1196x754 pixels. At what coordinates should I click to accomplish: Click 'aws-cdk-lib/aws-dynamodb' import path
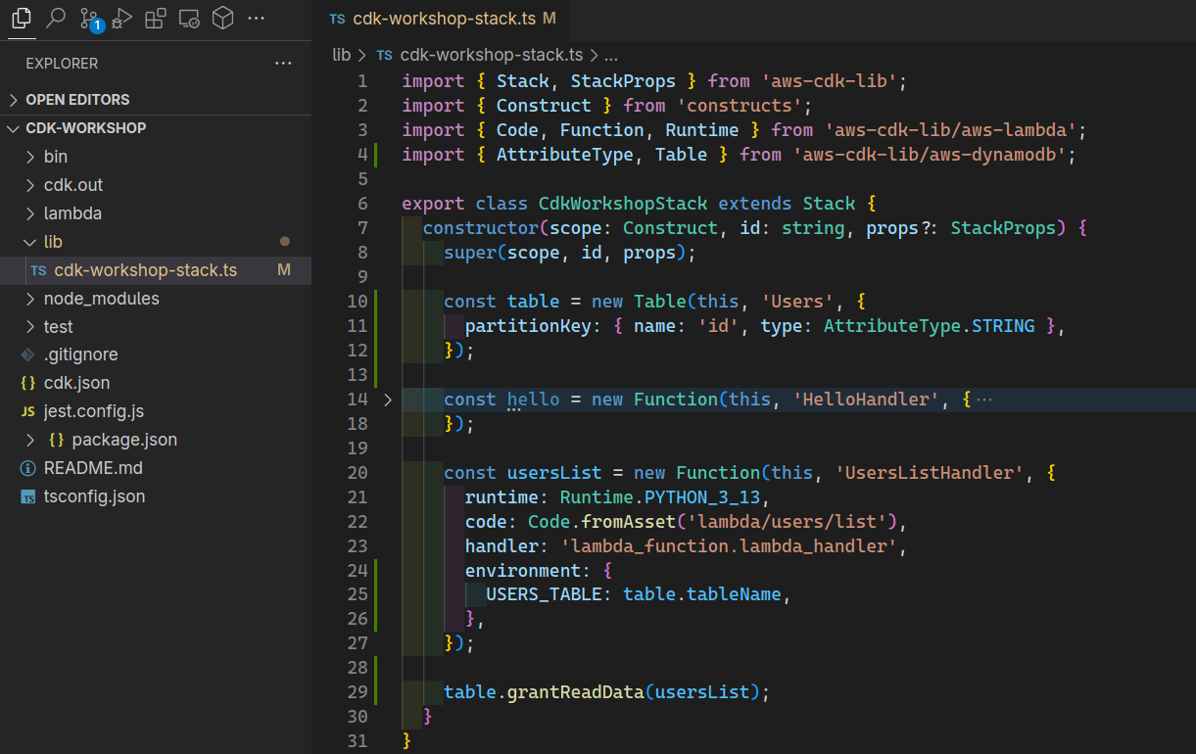pyautogui.click(x=931, y=155)
